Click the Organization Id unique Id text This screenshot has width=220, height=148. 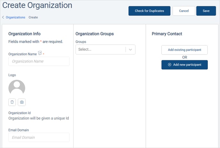click(x=39, y=118)
